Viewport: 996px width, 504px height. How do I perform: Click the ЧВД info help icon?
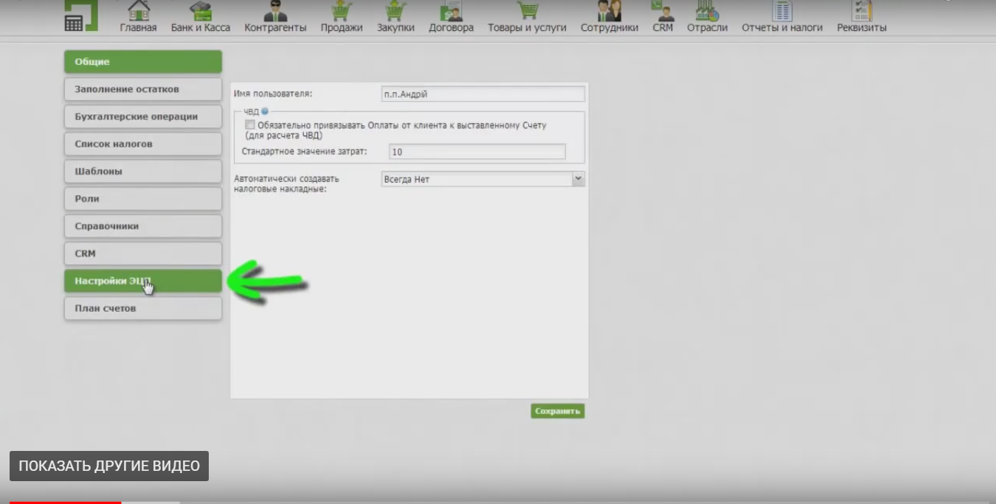(265, 111)
